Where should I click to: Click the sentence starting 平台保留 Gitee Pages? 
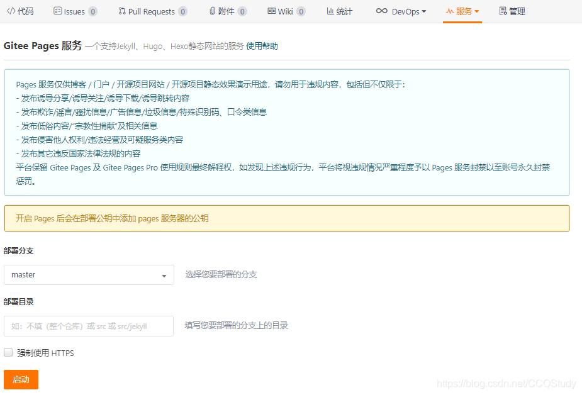[x=283, y=174]
